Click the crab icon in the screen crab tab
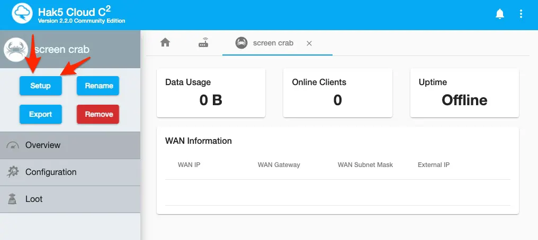 [x=241, y=43]
